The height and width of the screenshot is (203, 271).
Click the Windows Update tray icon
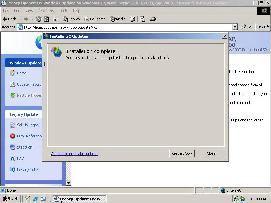click(243, 199)
